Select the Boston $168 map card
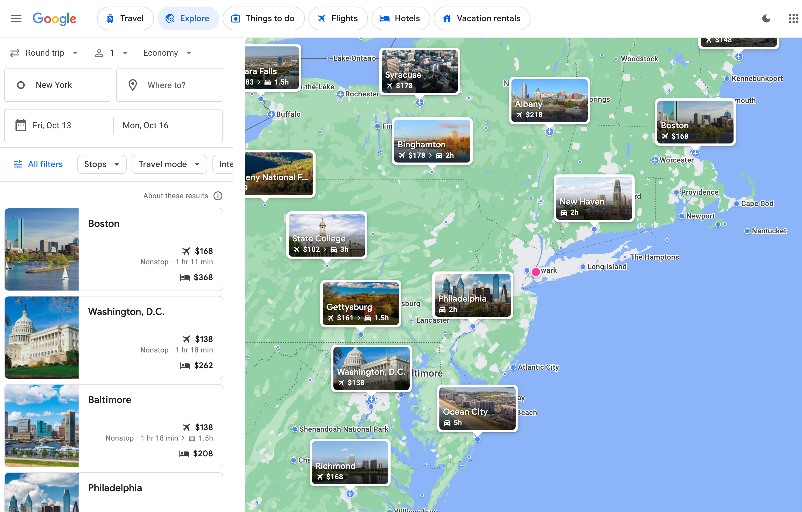This screenshot has height=512, width=802. pyautogui.click(x=695, y=122)
